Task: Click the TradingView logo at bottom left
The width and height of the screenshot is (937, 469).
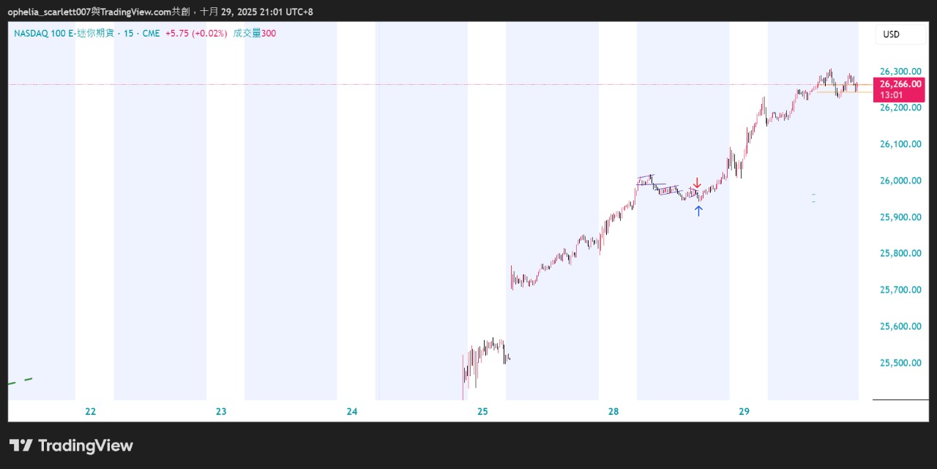Action: pos(71,446)
